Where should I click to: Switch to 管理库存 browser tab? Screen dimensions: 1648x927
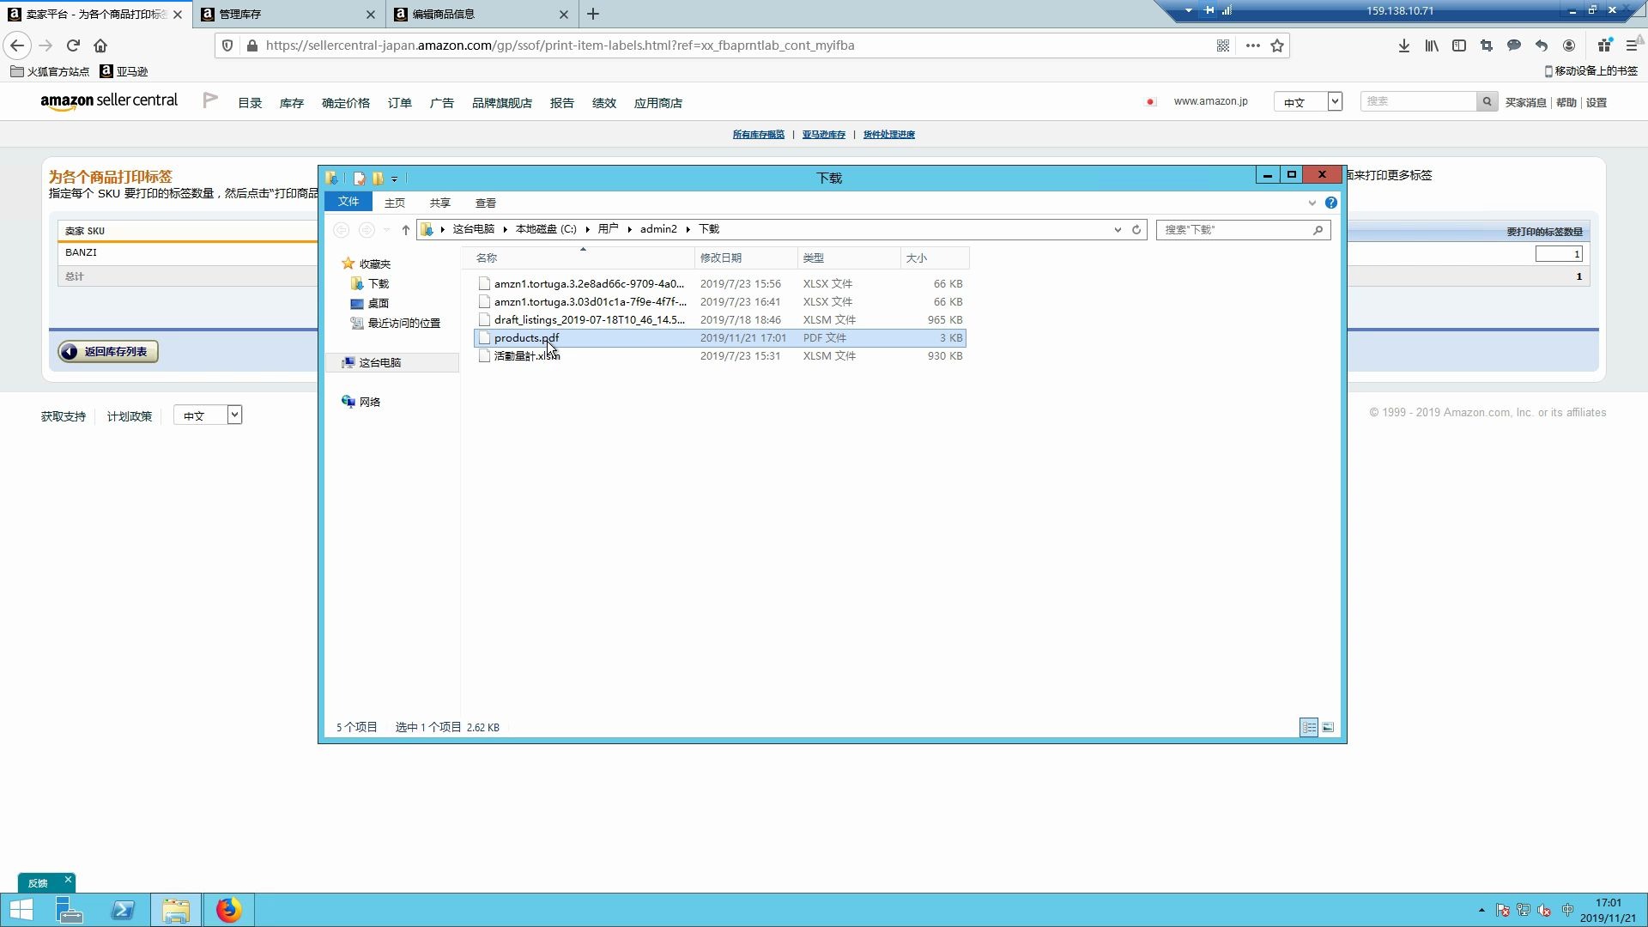tap(288, 14)
